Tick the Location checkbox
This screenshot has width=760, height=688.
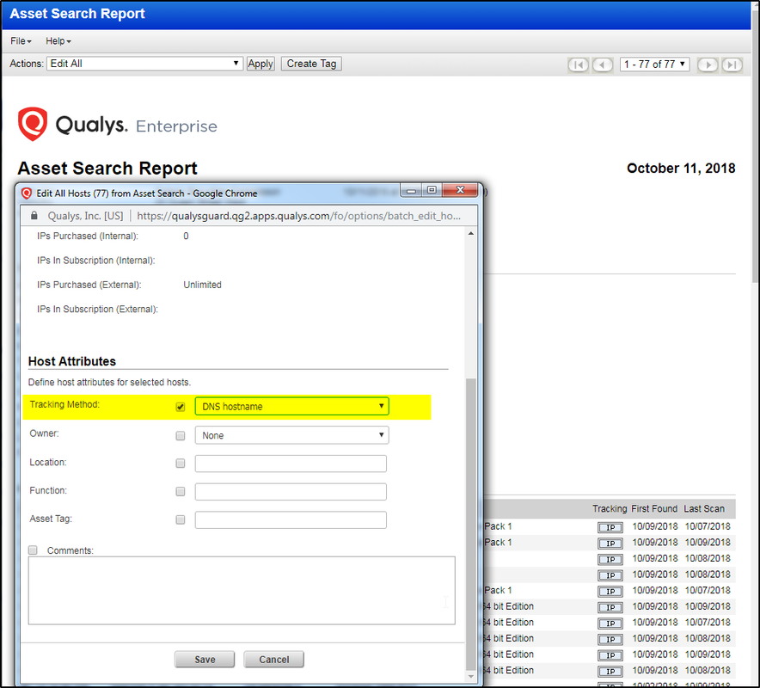[181, 464]
